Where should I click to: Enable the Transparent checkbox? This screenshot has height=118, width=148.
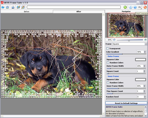[x=107, y=49]
